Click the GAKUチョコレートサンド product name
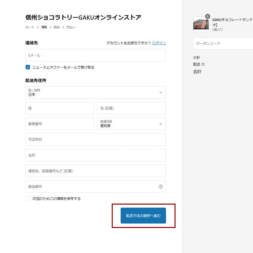Image resolution: width=253 pixels, height=253 pixels. [232, 22]
